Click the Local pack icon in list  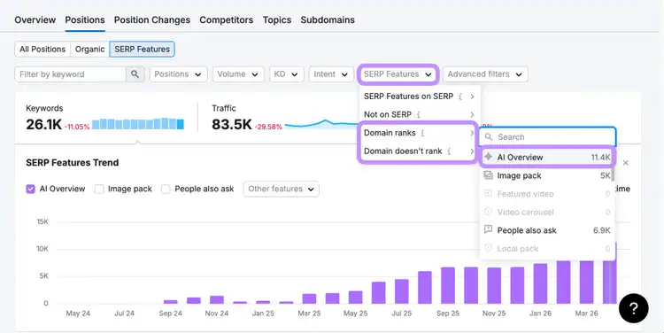point(488,248)
